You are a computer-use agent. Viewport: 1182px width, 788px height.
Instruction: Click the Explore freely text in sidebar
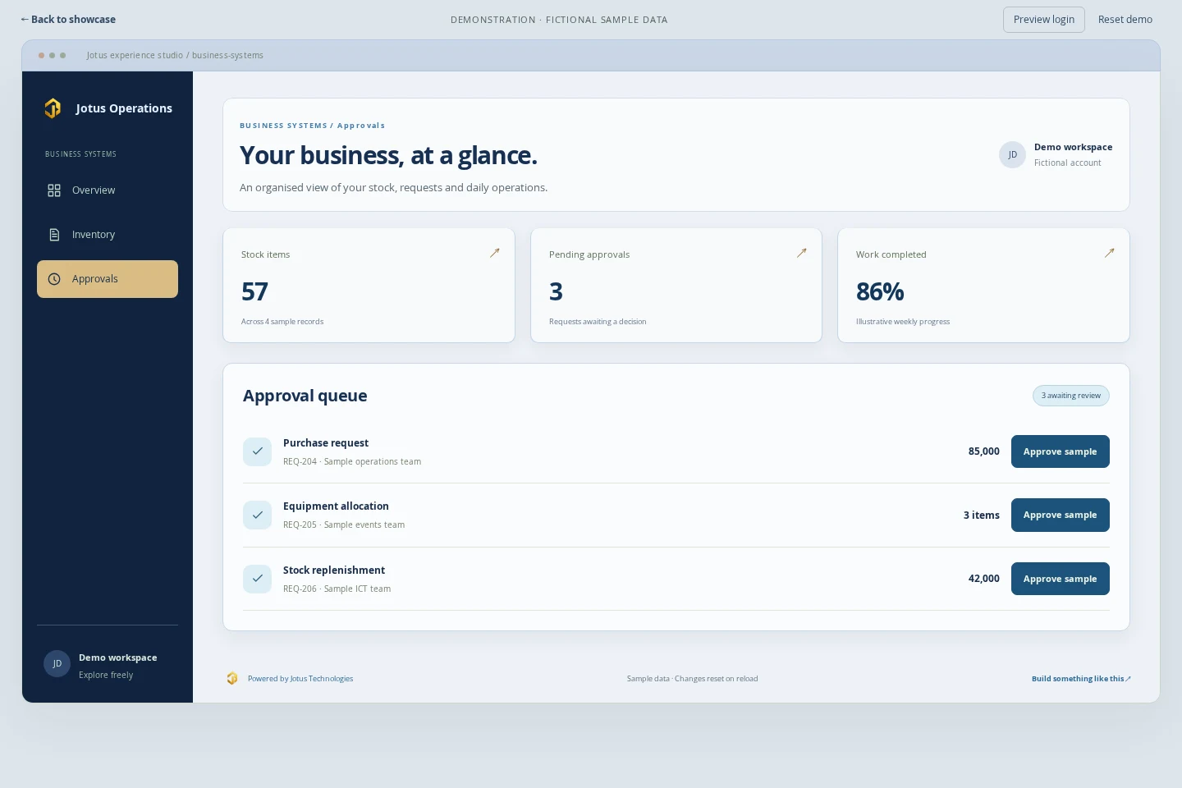click(x=106, y=676)
